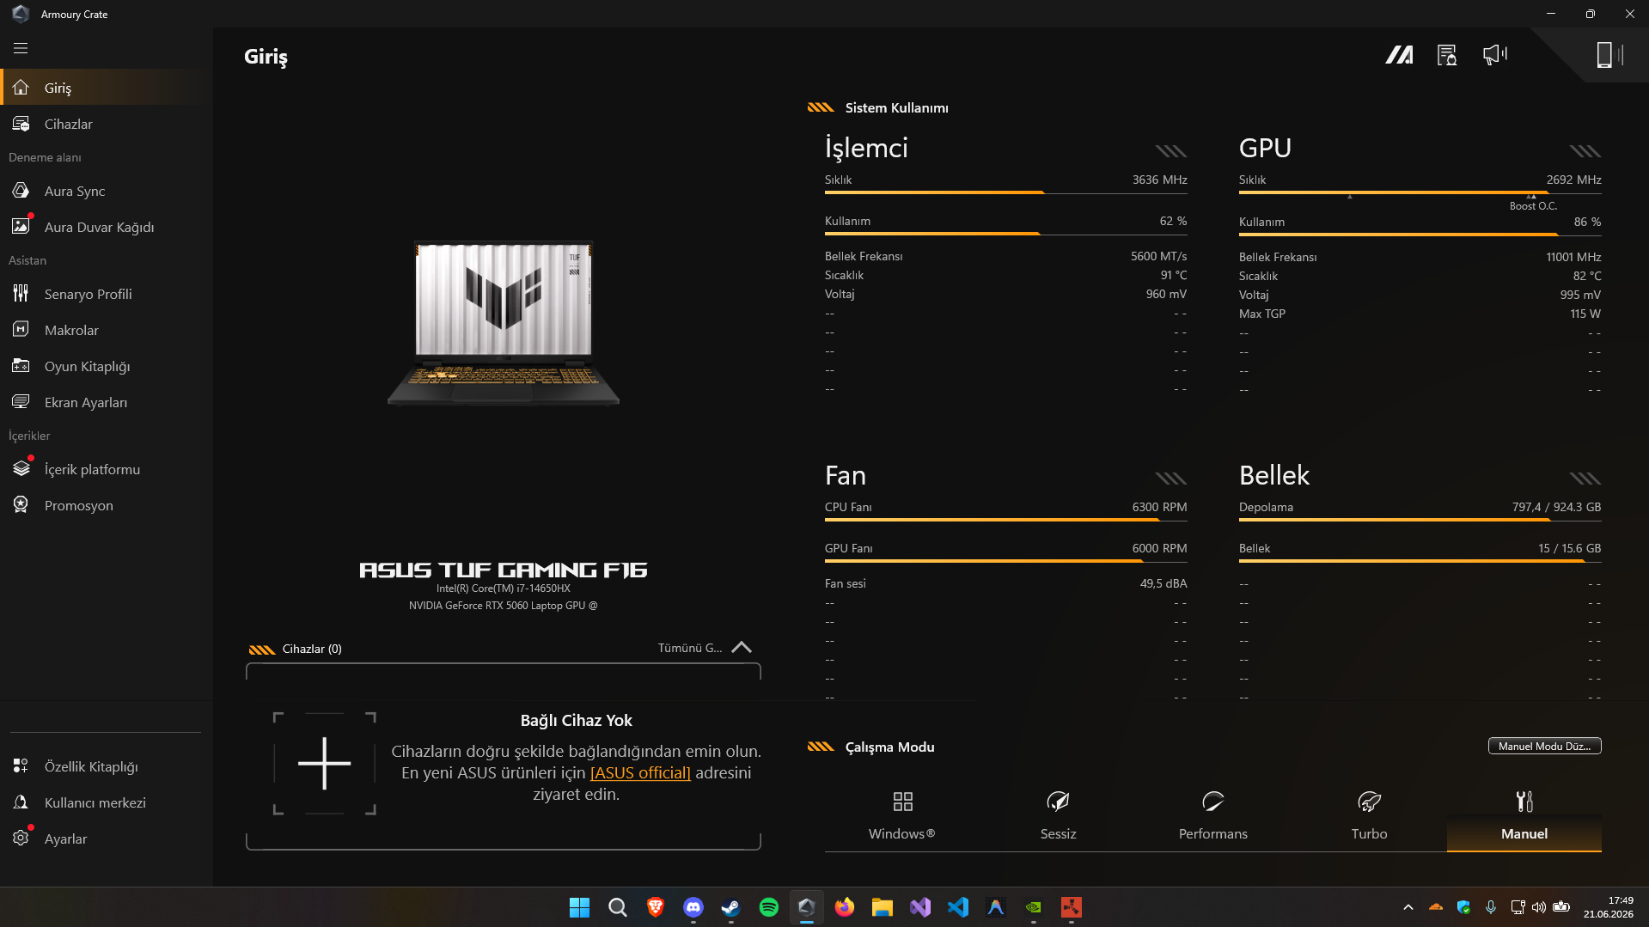
Task: Click the add device plus box
Action: [325, 763]
